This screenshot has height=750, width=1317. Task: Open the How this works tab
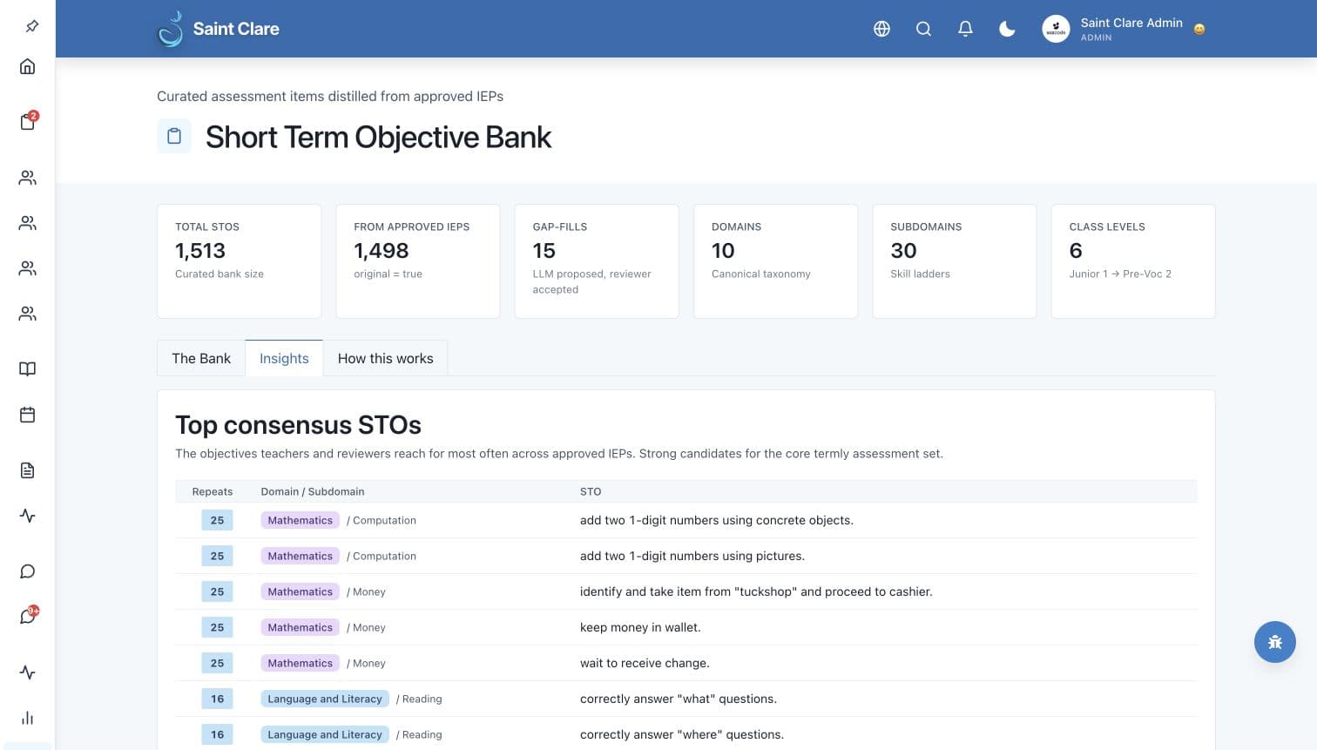click(x=385, y=358)
